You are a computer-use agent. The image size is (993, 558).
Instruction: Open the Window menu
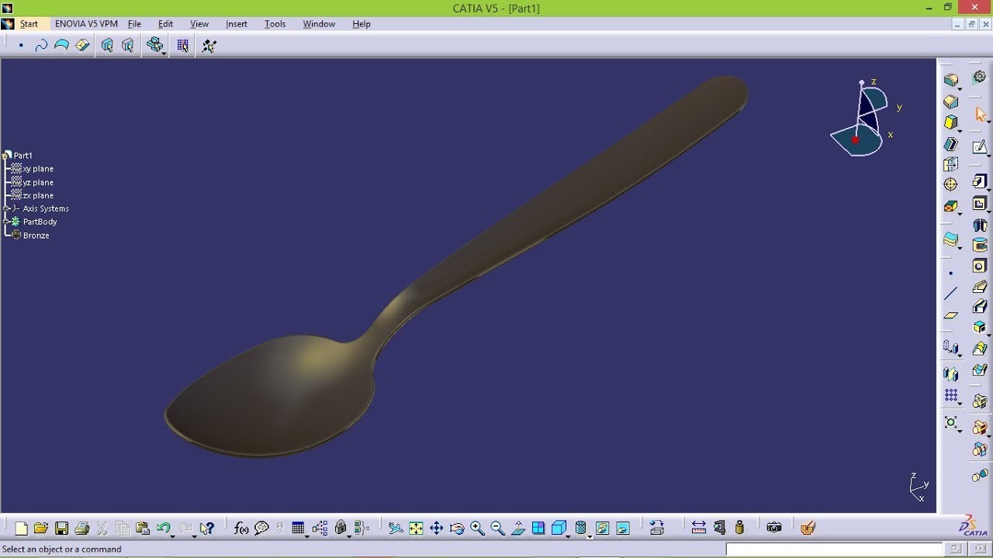[319, 24]
